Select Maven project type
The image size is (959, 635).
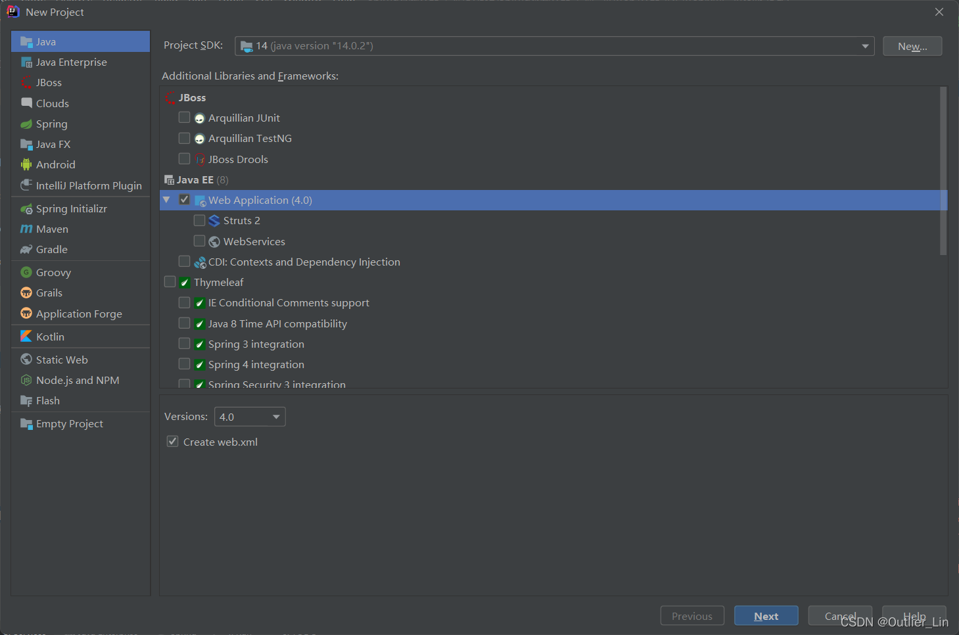[x=81, y=229]
